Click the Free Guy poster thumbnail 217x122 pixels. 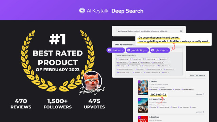click(x=143, y=87)
